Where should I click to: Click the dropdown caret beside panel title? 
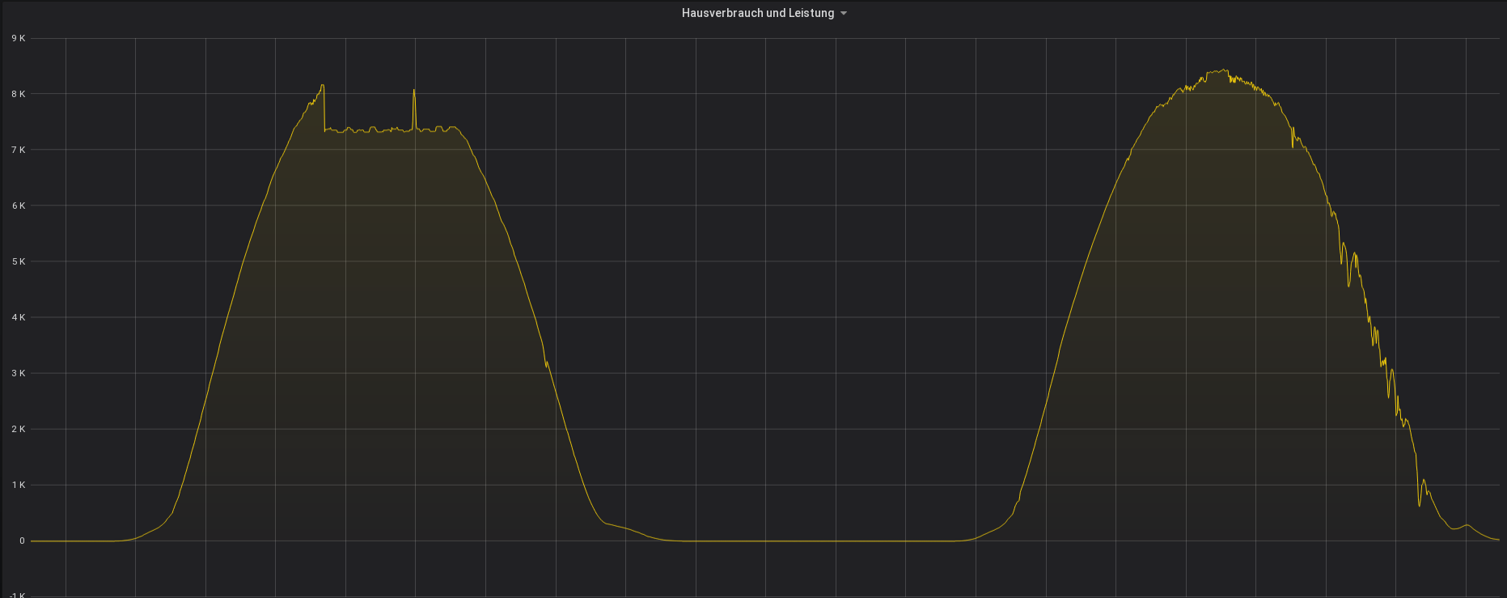pyautogui.click(x=844, y=14)
